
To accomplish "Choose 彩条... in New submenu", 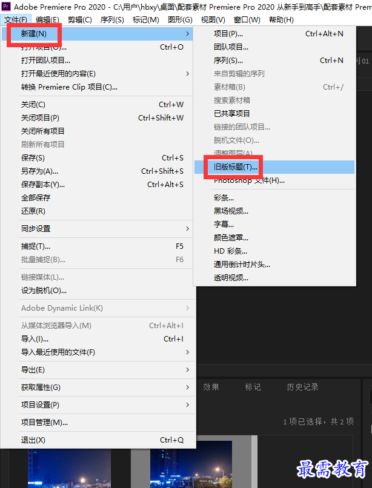I will [274, 198].
